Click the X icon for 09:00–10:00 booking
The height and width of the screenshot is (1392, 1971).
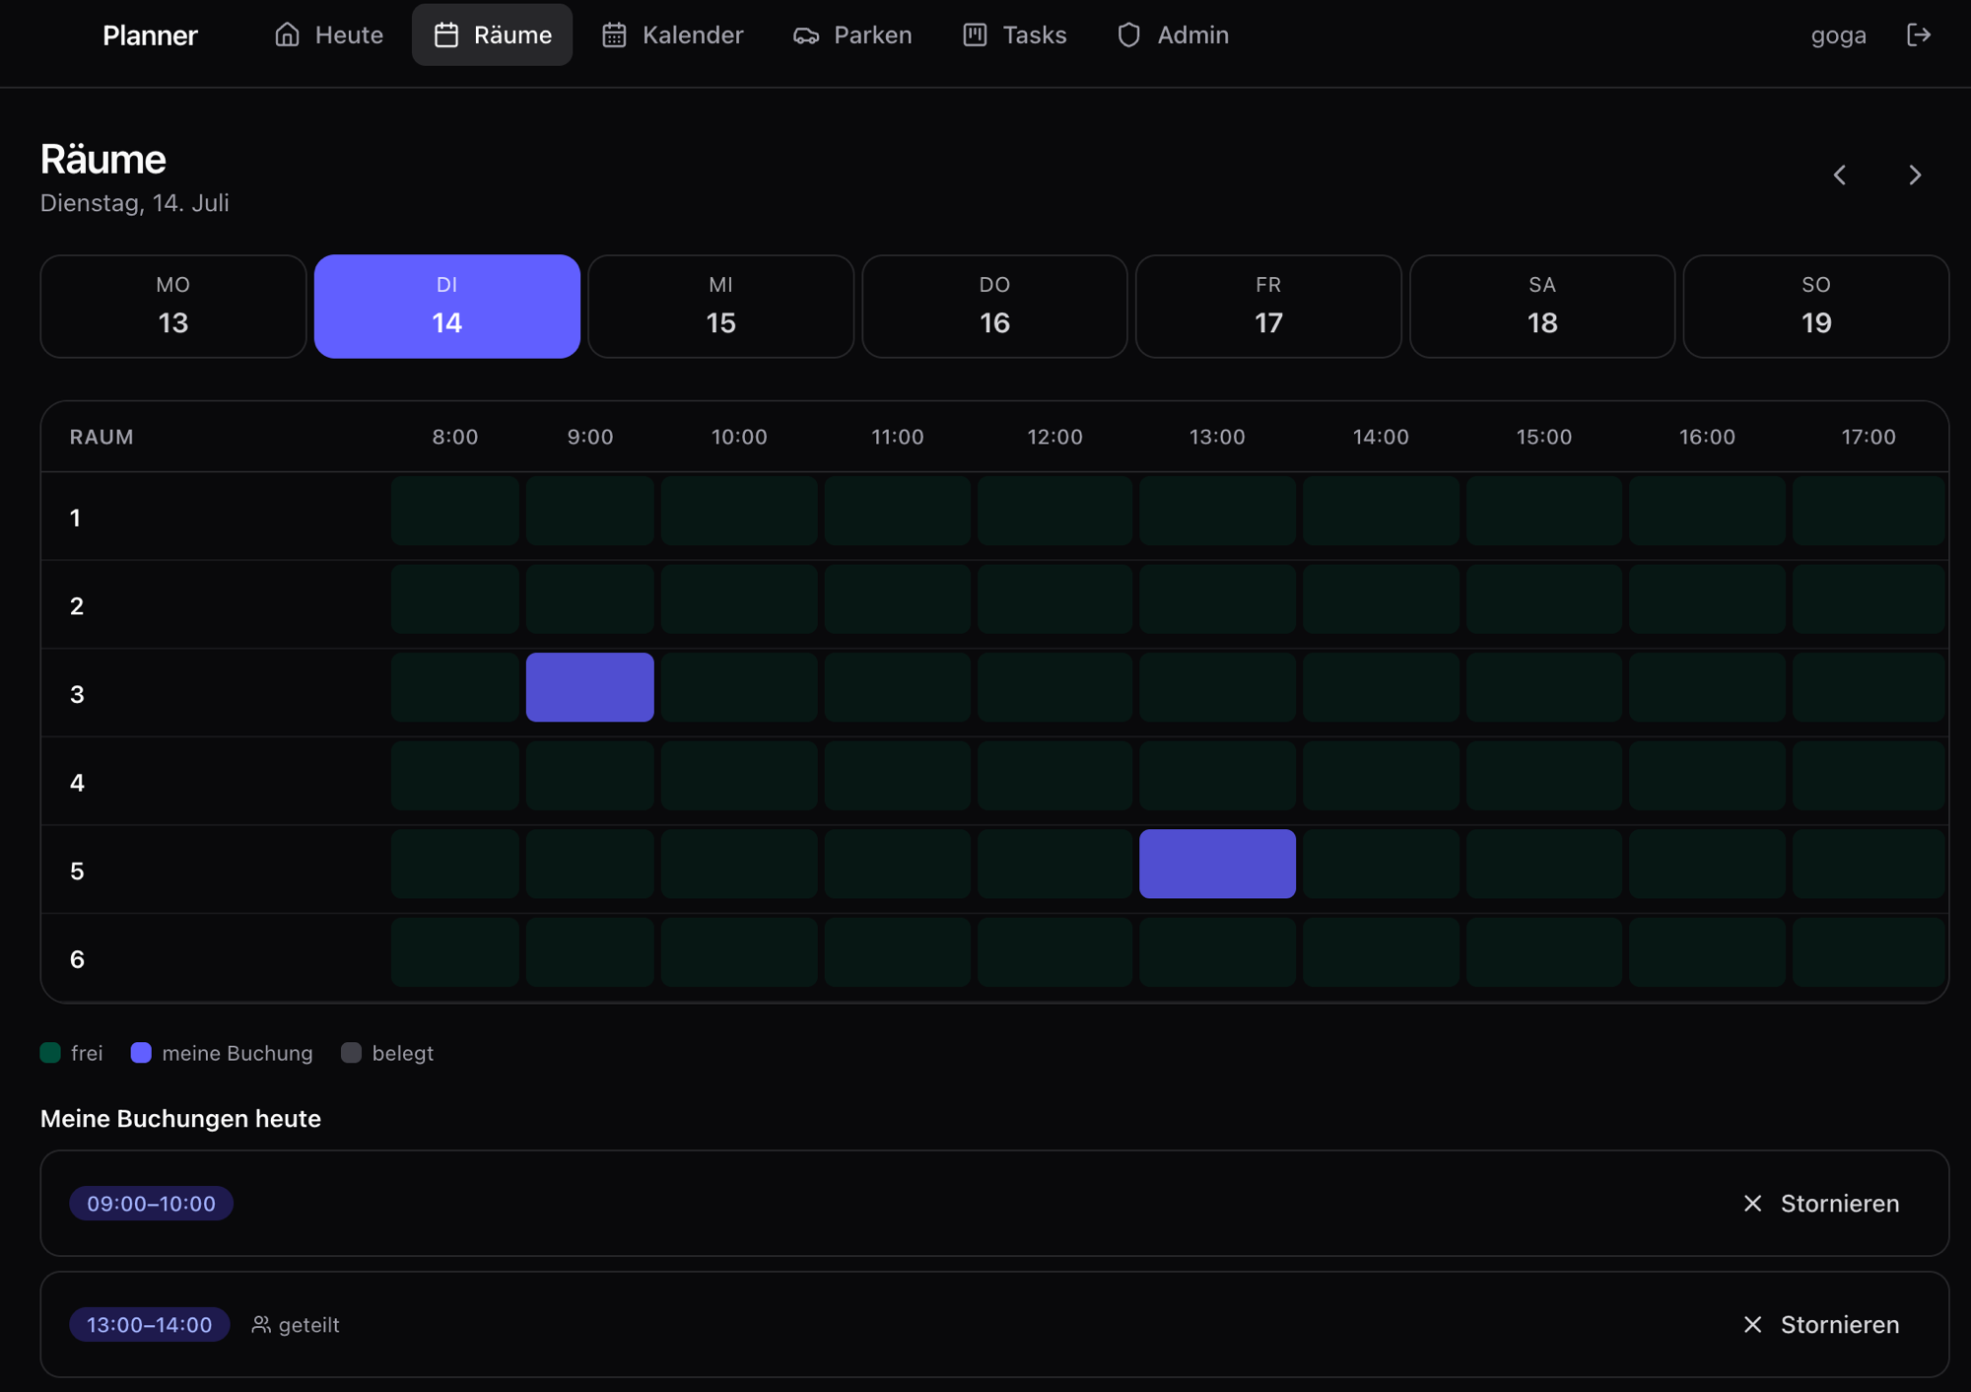pyautogui.click(x=1752, y=1204)
